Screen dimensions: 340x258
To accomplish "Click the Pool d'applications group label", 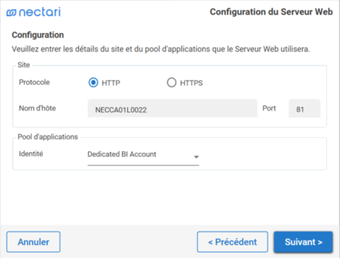I will coord(48,137).
